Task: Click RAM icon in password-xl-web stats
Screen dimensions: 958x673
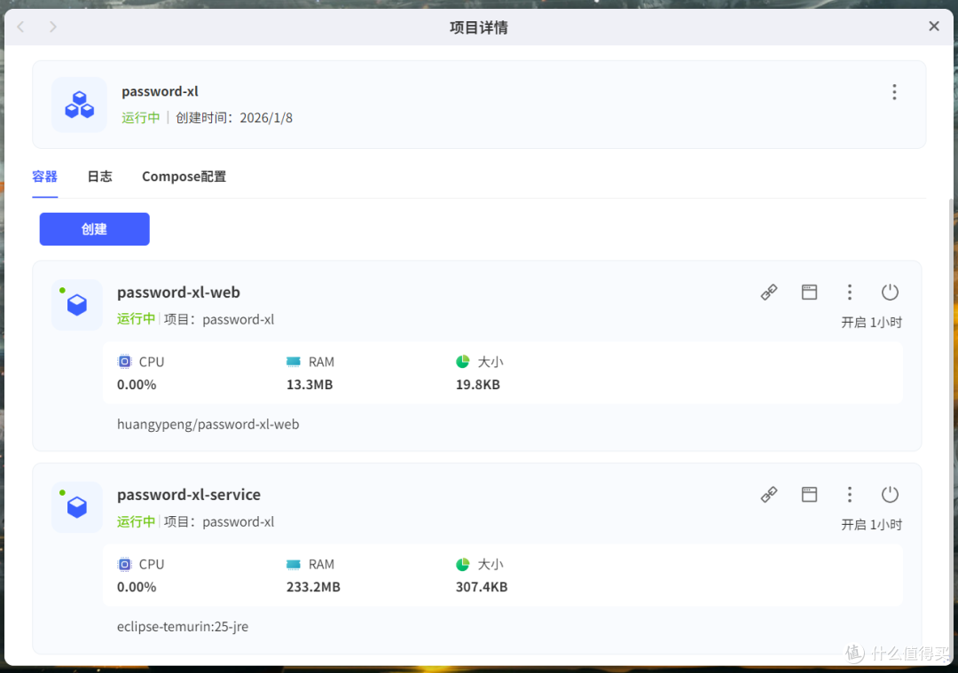Action: 294,362
